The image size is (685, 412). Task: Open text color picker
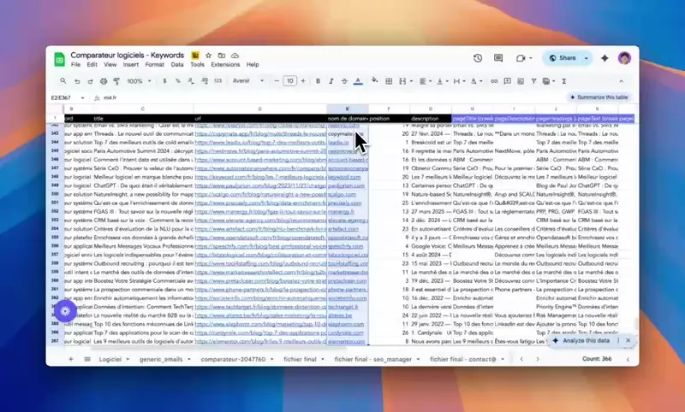pos(358,81)
